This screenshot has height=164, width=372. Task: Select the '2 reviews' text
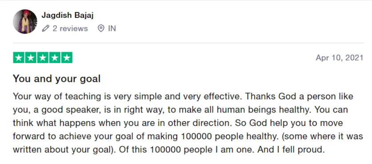[x=70, y=29]
